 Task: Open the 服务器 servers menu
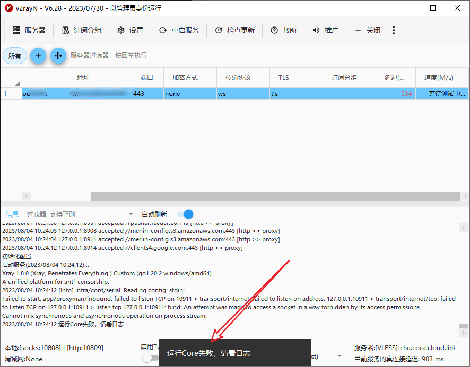click(29, 30)
